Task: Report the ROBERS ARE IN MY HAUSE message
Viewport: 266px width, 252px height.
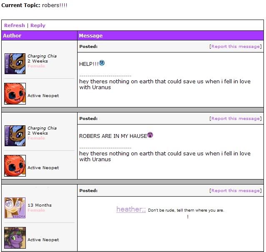Action: tap(236, 118)
